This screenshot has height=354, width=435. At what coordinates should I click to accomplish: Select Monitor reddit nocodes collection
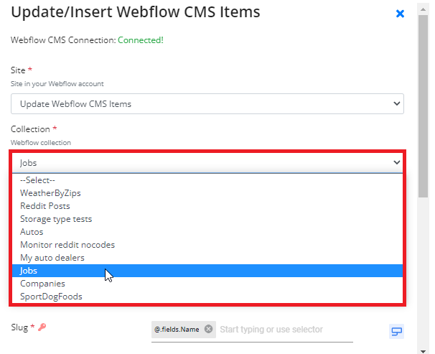click(207, 245)
